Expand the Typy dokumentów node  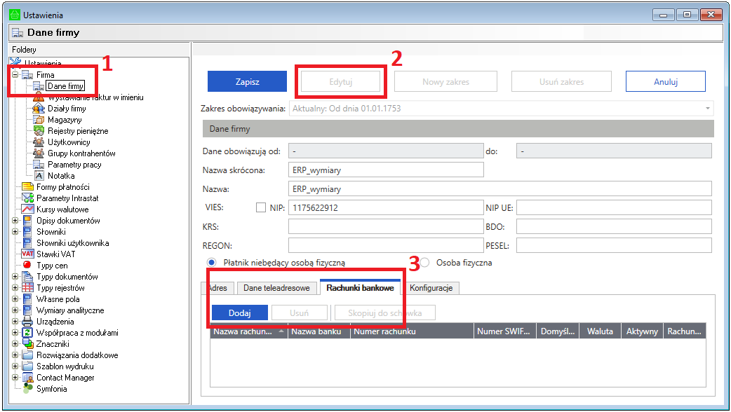[15, 277]
